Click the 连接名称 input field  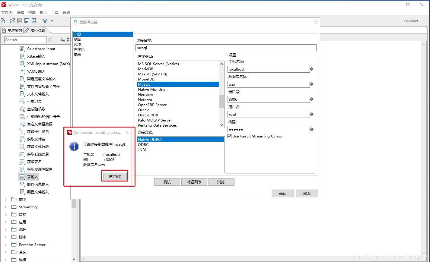226,48
